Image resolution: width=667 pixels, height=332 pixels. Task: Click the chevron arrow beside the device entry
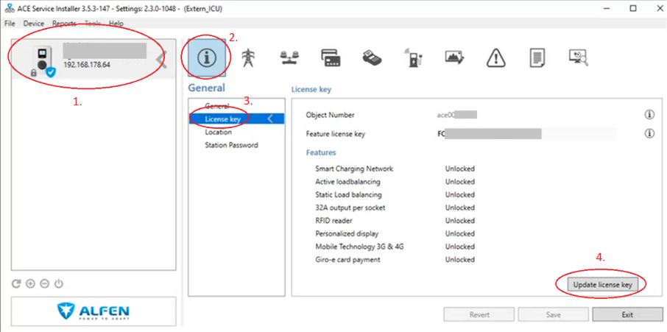[162, 60]
